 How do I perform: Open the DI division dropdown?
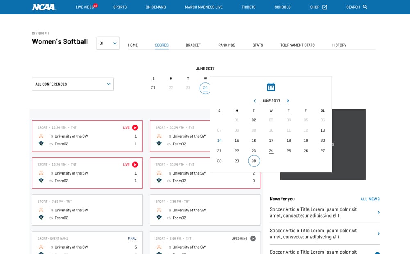pos(108,43)
